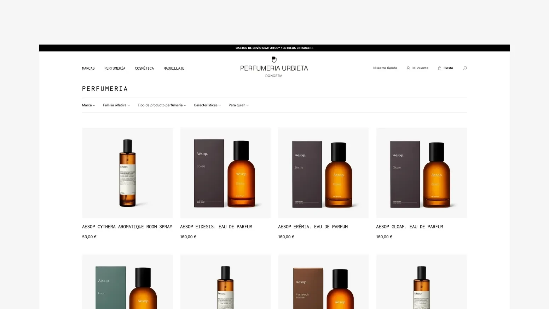Click the Erémia 160,00 € price
This screenshot has height=309, width=549.
pos(286,237)
